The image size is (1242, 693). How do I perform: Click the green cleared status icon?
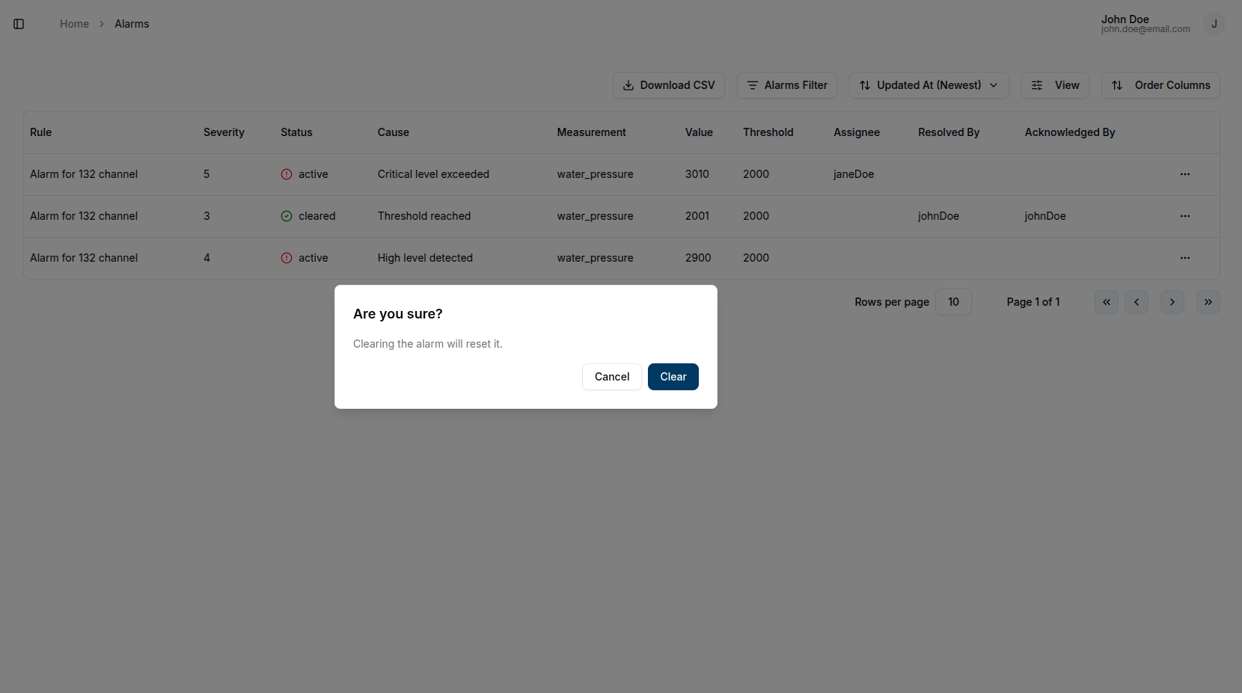286,216
